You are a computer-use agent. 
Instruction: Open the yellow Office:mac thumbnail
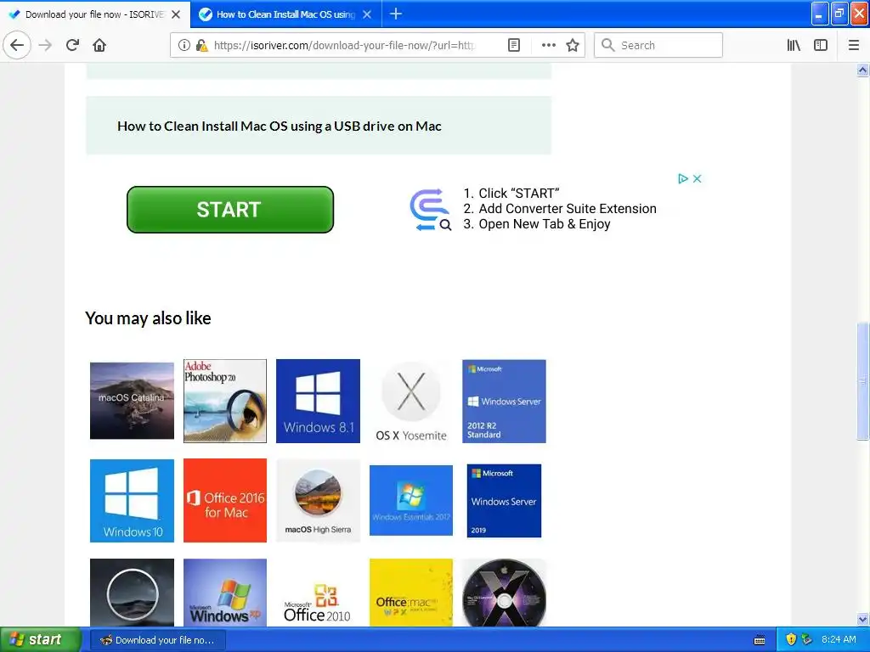411,593
